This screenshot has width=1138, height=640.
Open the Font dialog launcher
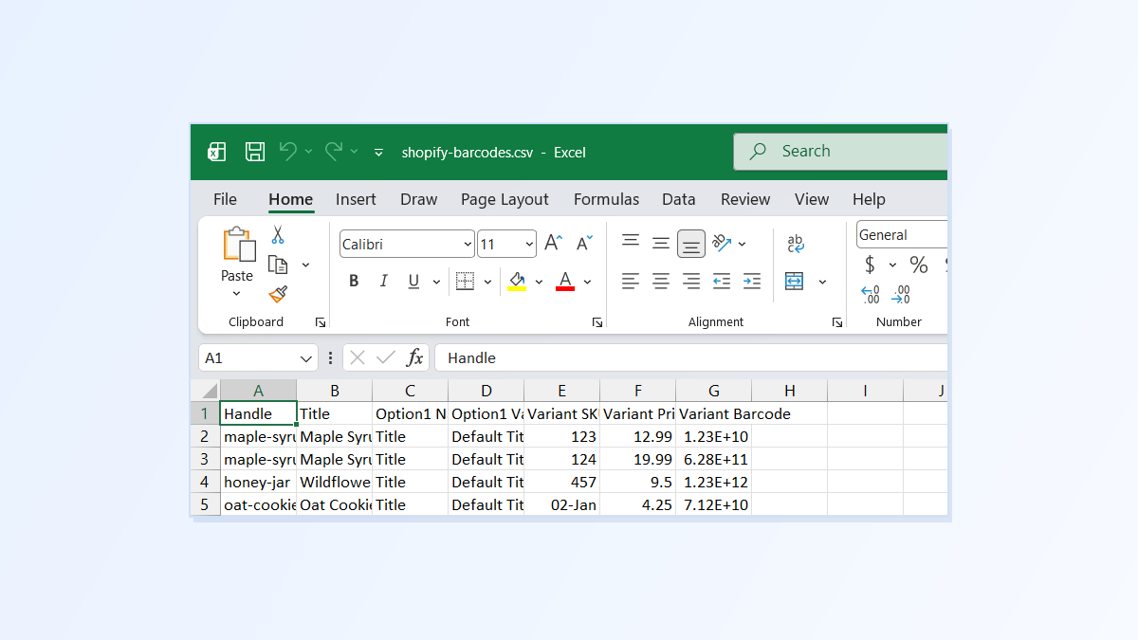click(x=597, y=322)
